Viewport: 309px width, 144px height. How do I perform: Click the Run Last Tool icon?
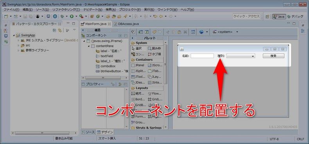click(x=81, y=16)
